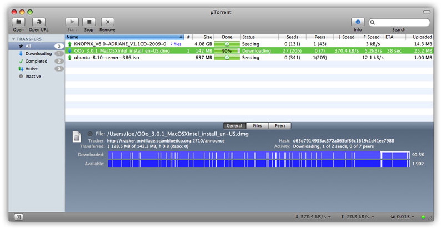The image size is (441, 229).
Task: Open the download speed limit menu
Action: tap(313, 217)
